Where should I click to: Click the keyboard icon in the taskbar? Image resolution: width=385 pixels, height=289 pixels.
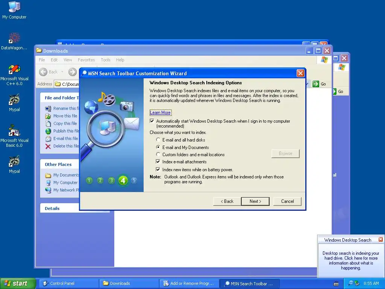[336, 284]
